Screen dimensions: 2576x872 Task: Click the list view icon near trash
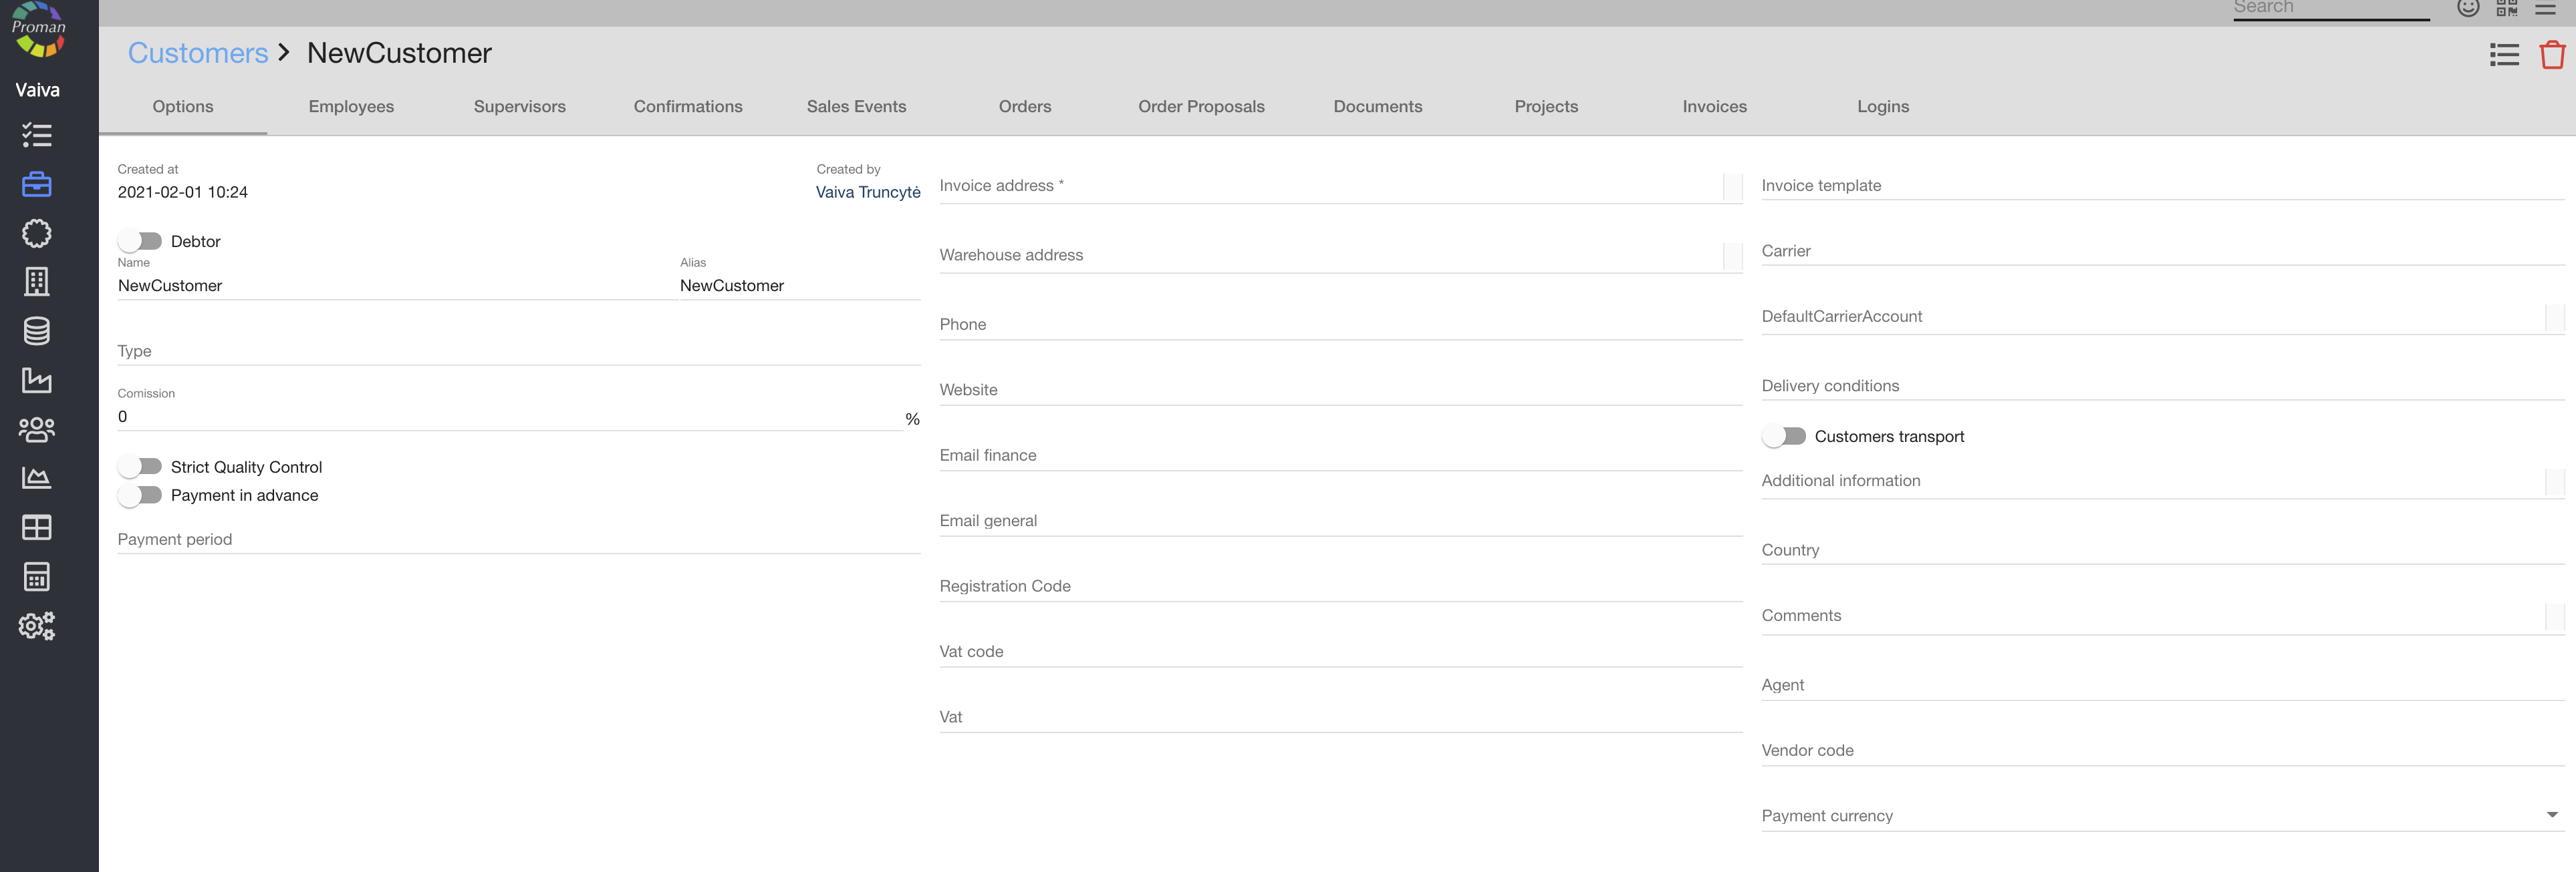pos(2504,55)
